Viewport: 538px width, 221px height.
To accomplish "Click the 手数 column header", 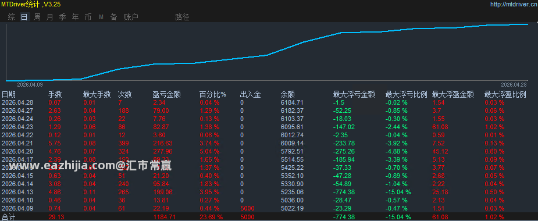I will pos(55,94).
